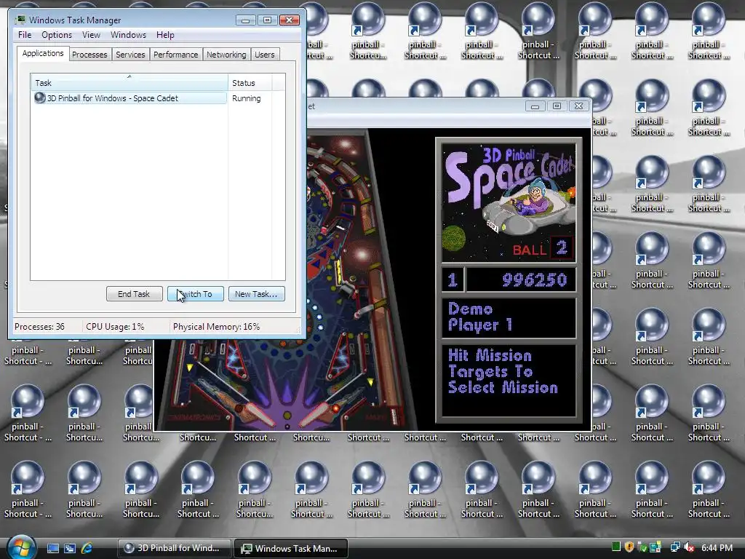The image size is (745, 559).
Task: Click the BALL 2 counter in pinball
Action: coord(543,248)
